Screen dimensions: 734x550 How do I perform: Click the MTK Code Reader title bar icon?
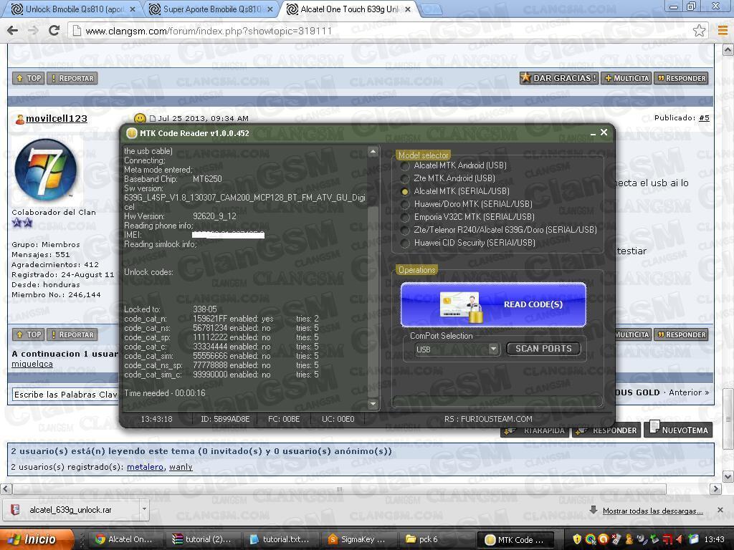(x=132, y=134)
